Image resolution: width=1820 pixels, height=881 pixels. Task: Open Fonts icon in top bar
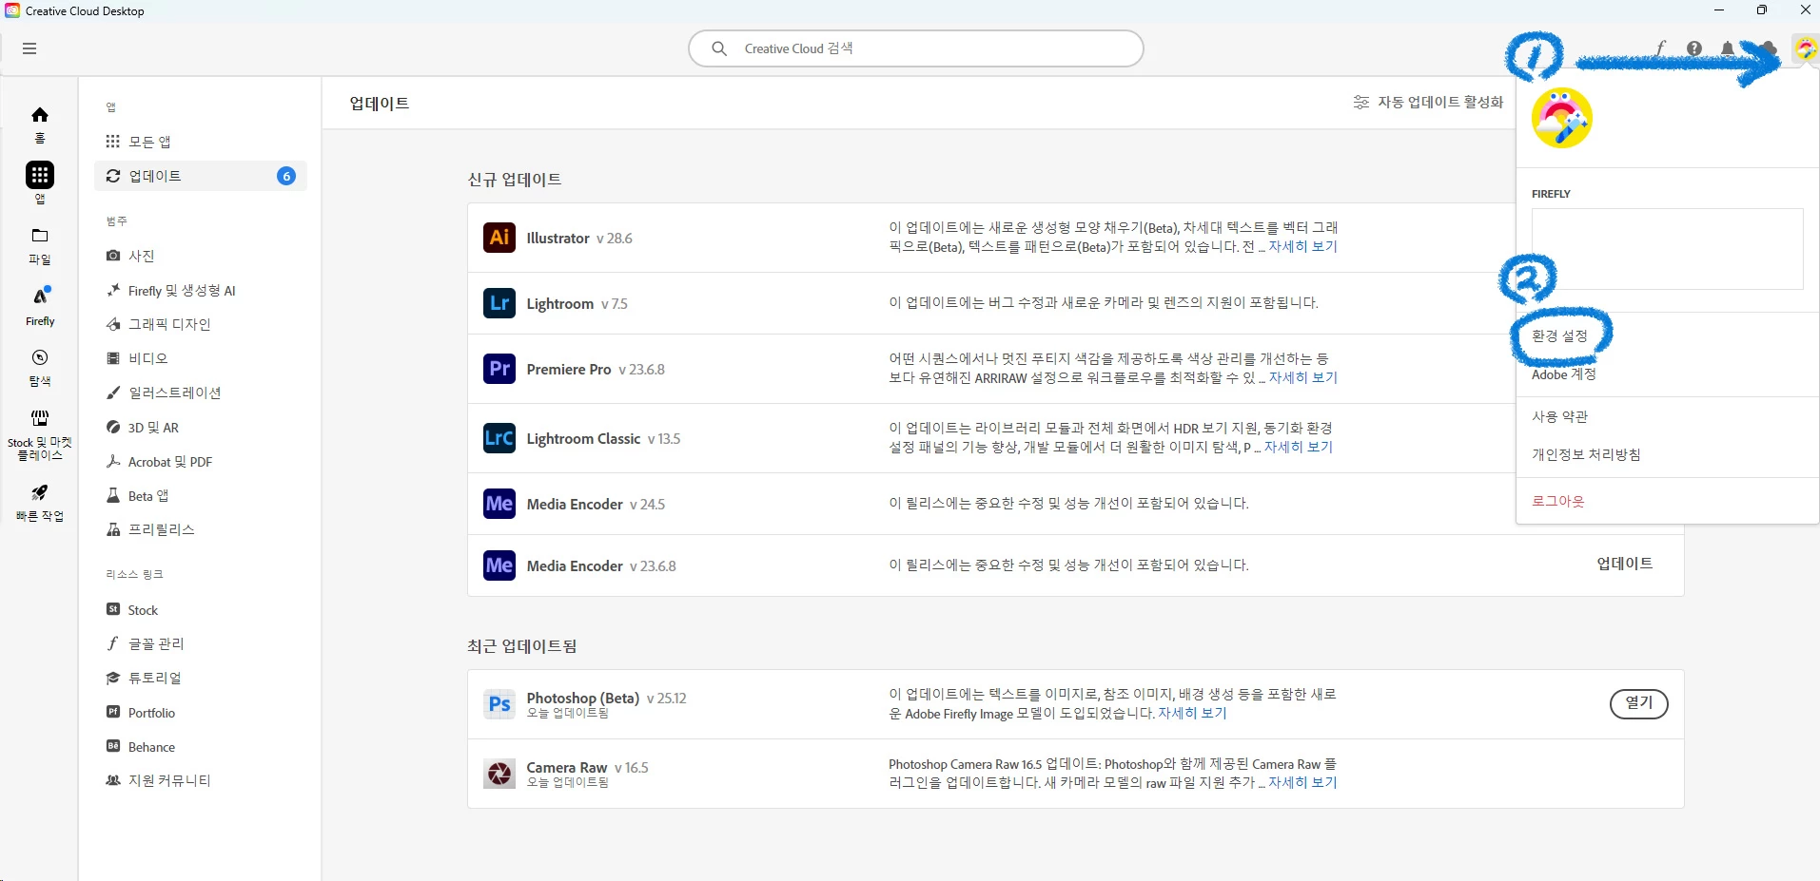pyautogui.click(x=1661, y=48)
